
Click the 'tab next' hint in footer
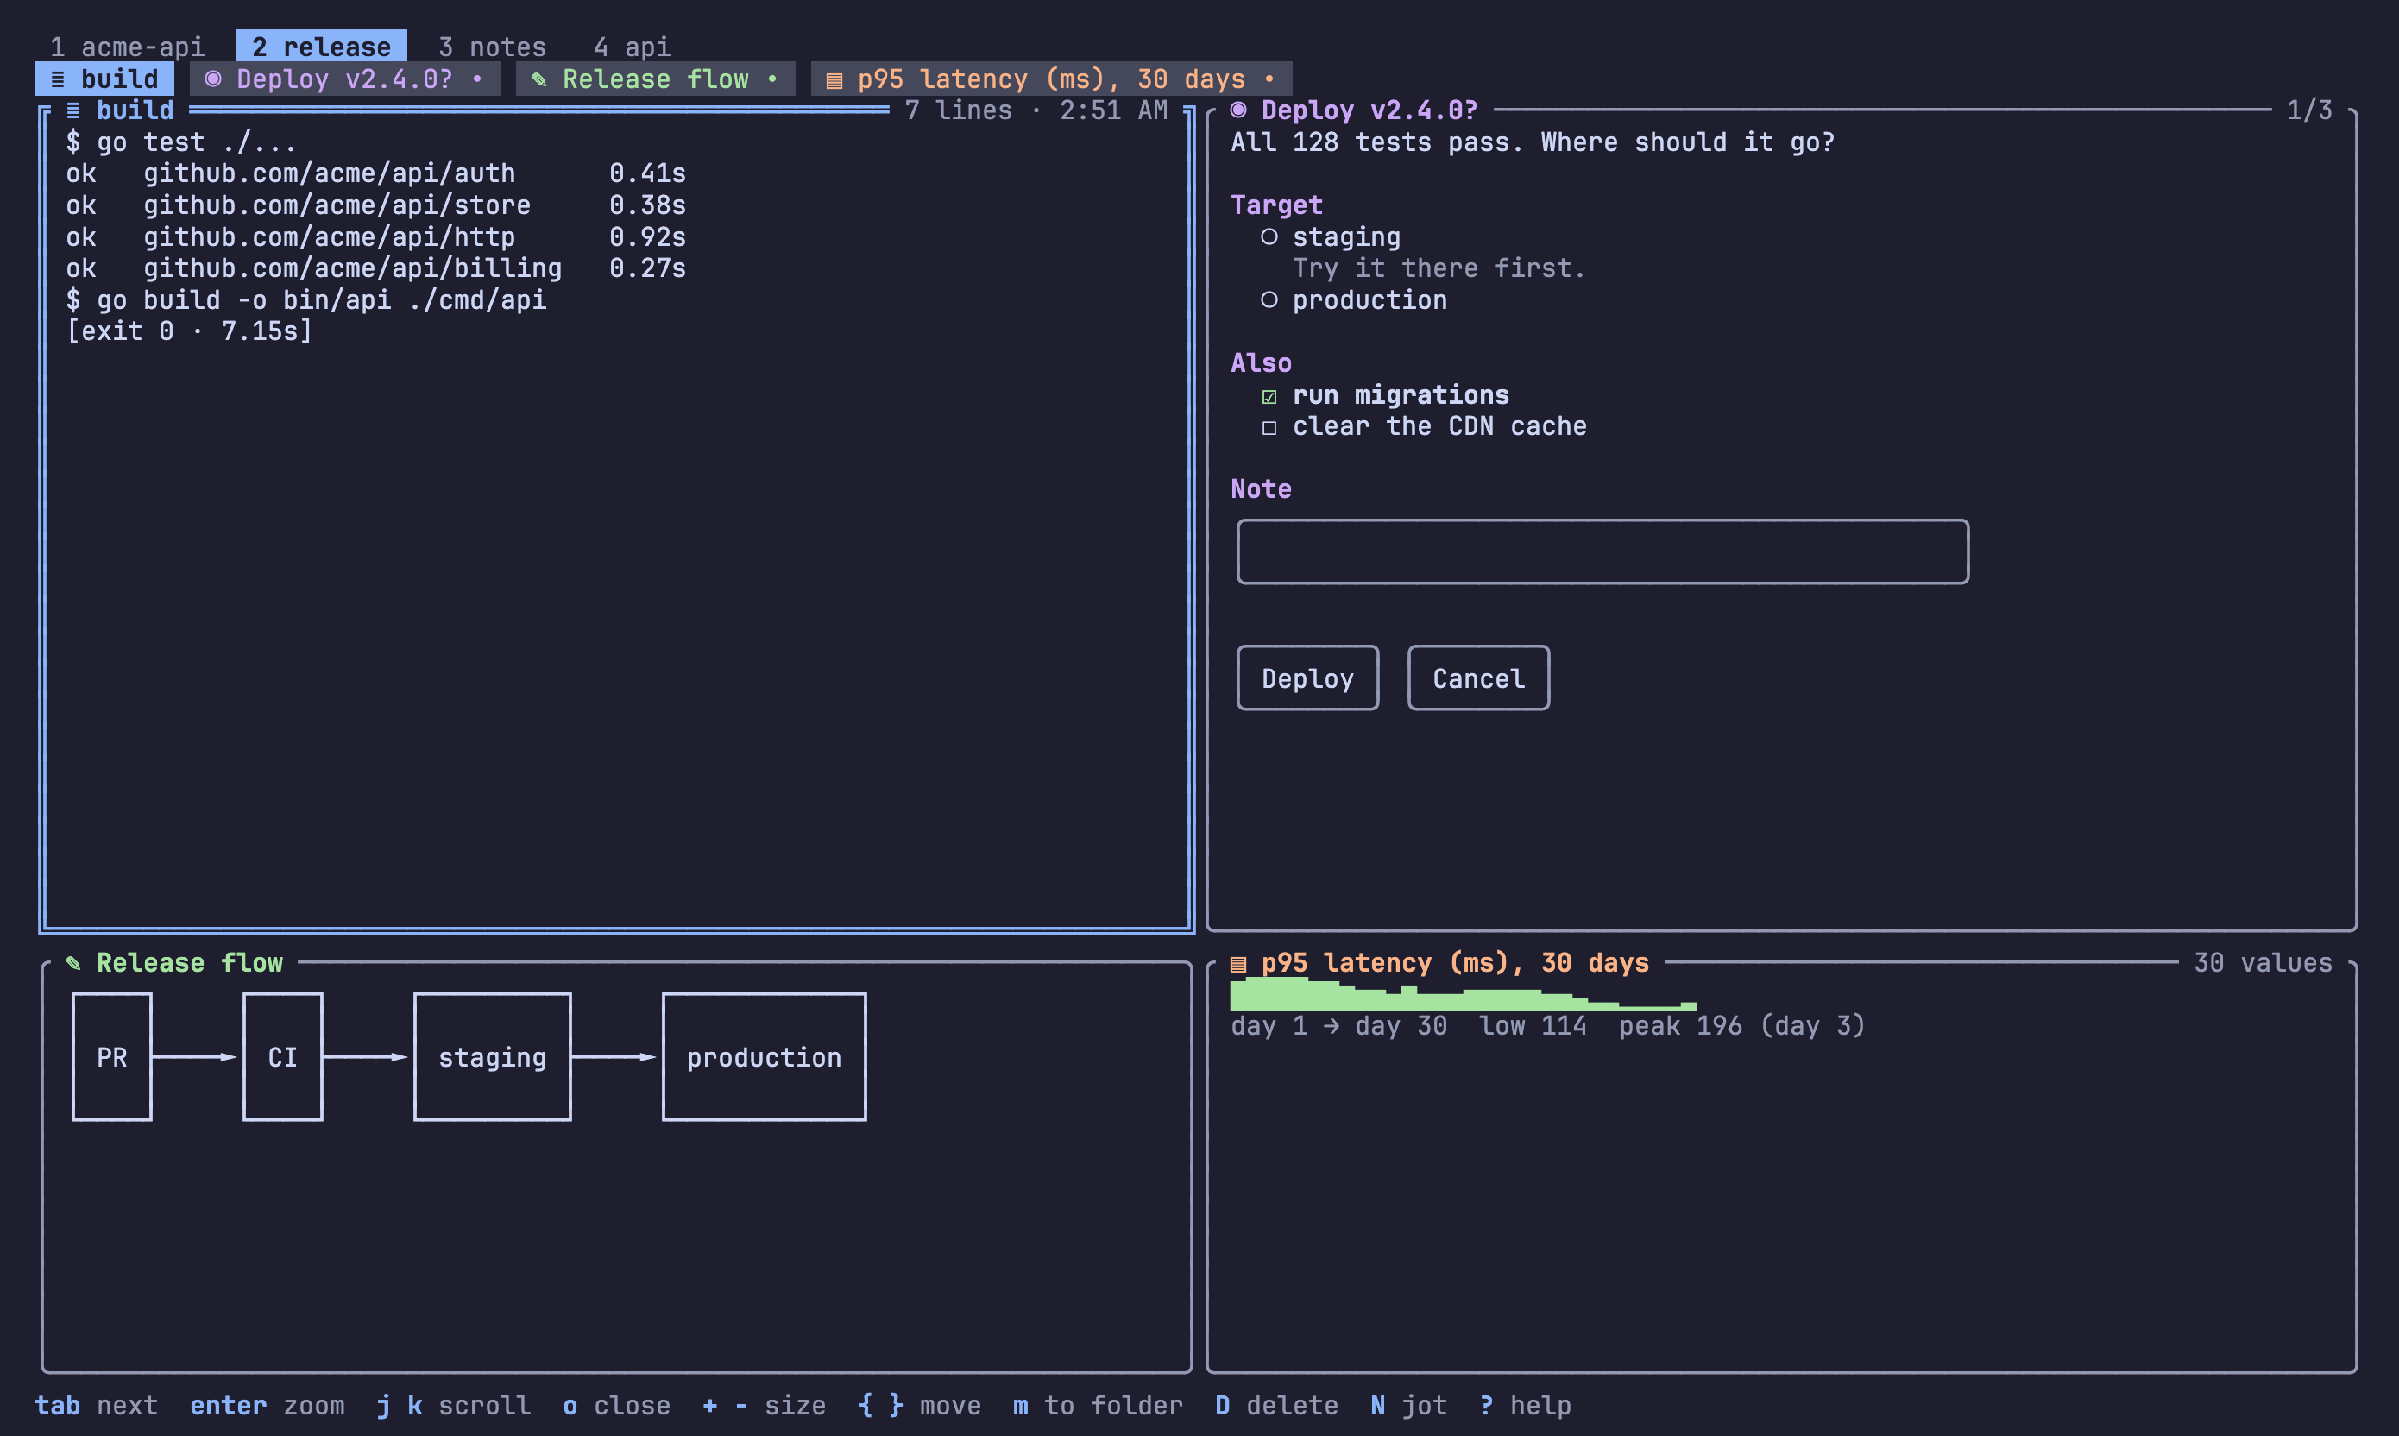(97, 1405)
